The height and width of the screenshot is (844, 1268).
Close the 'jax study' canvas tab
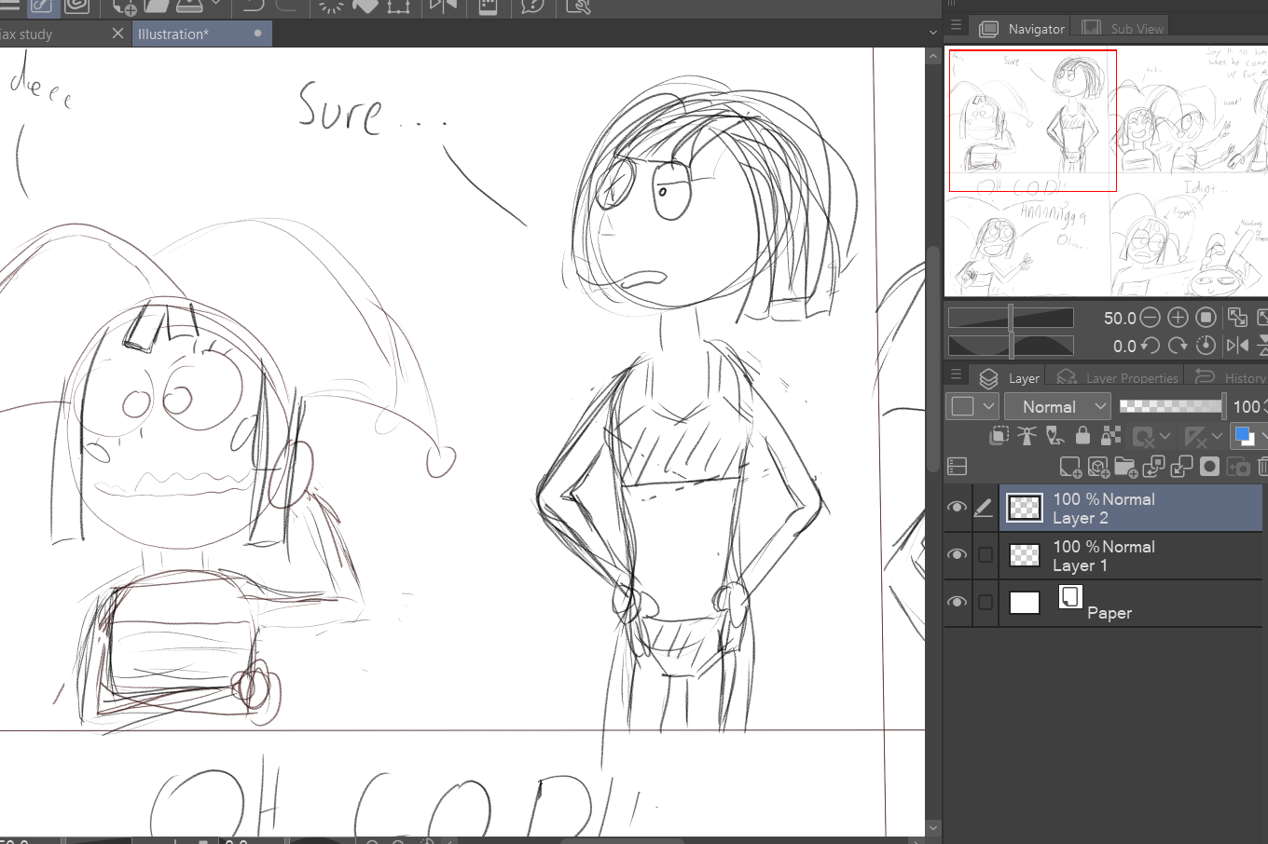[x=117, y=34]
